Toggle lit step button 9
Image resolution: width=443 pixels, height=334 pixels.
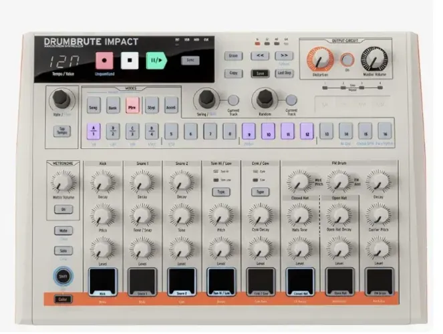249,132
